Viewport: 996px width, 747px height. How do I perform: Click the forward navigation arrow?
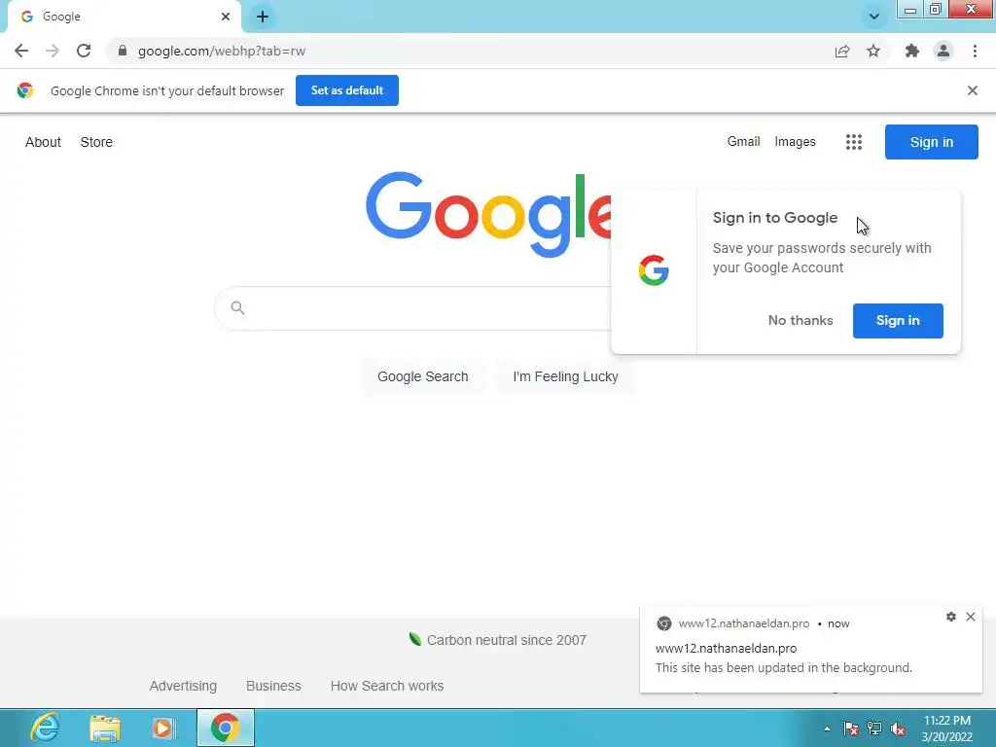[53, 51]
